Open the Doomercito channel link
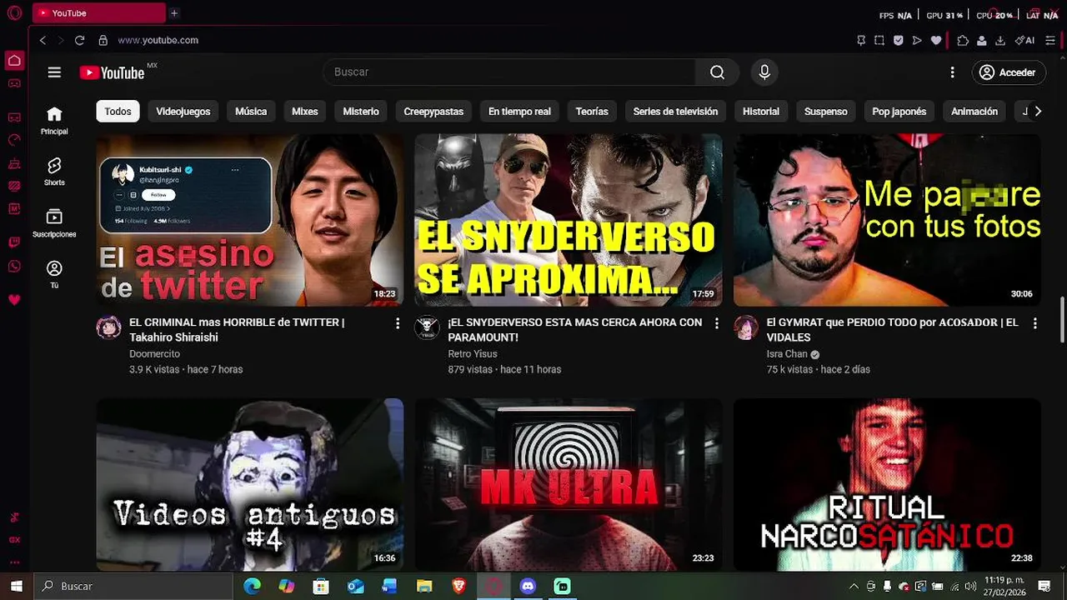 point(154,354)
